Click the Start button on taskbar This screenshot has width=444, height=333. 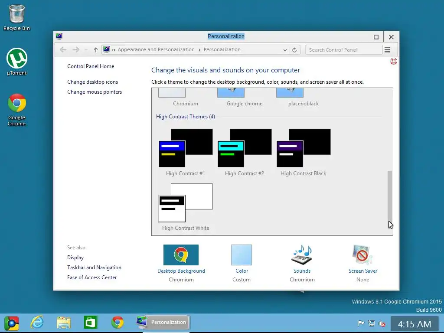click(x=12, y=323)
